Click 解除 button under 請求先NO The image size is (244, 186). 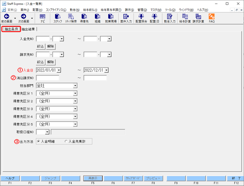point(51,62)
